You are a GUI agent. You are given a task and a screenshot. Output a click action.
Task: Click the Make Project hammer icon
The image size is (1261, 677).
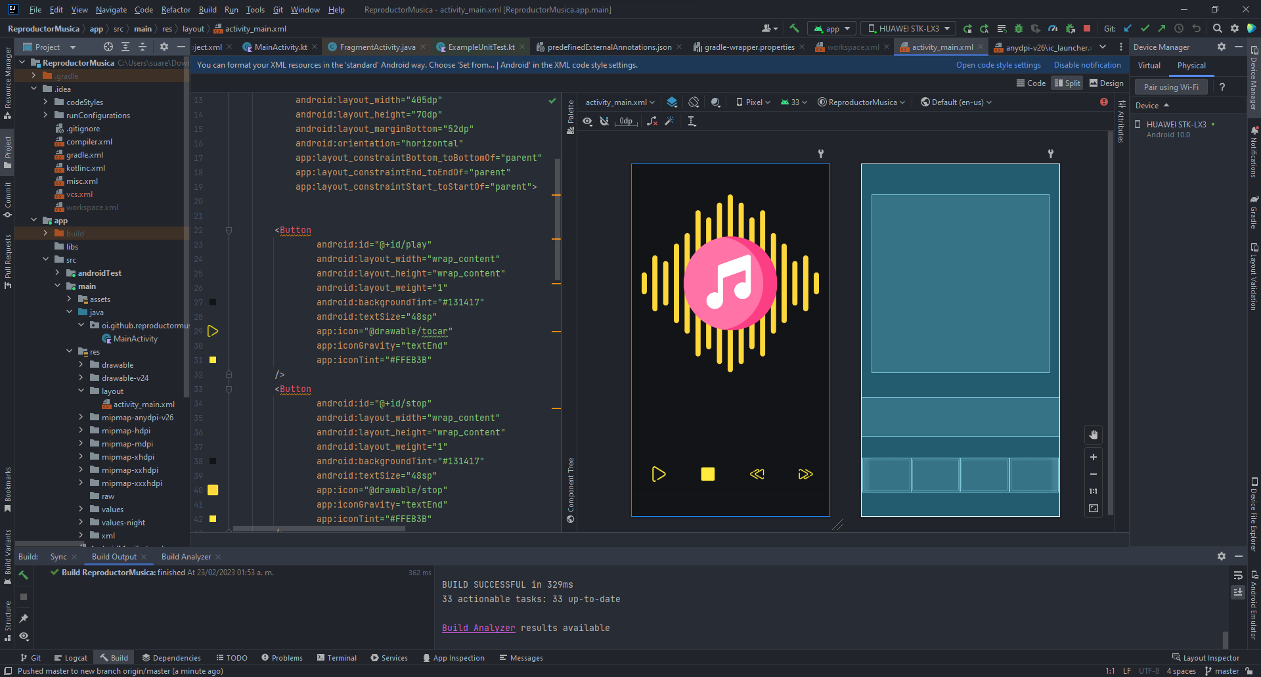click(x=794, y=28)
